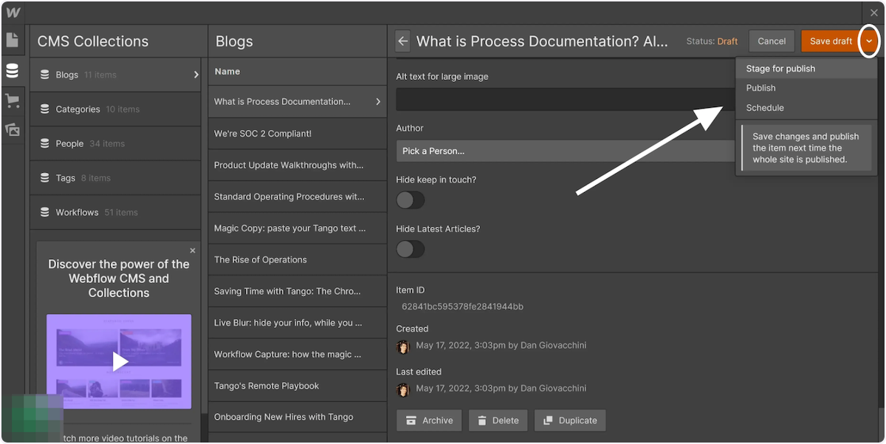Click the Created author avatar
Image resolution: width=886 pixels, height=444 pixels.
[403, 346]
